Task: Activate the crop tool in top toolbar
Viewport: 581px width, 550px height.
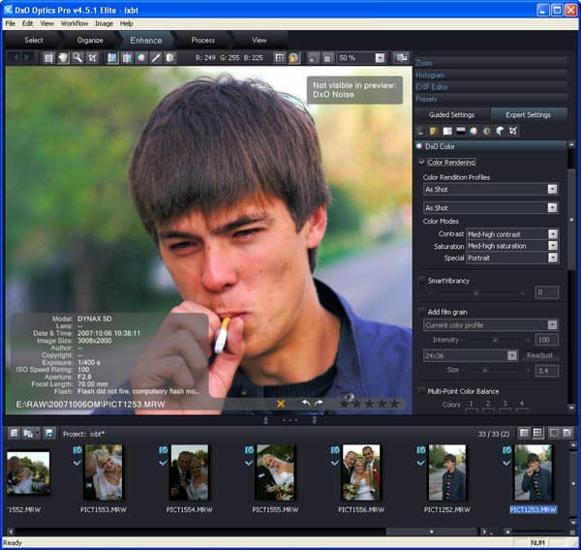Action: point(92,58)
